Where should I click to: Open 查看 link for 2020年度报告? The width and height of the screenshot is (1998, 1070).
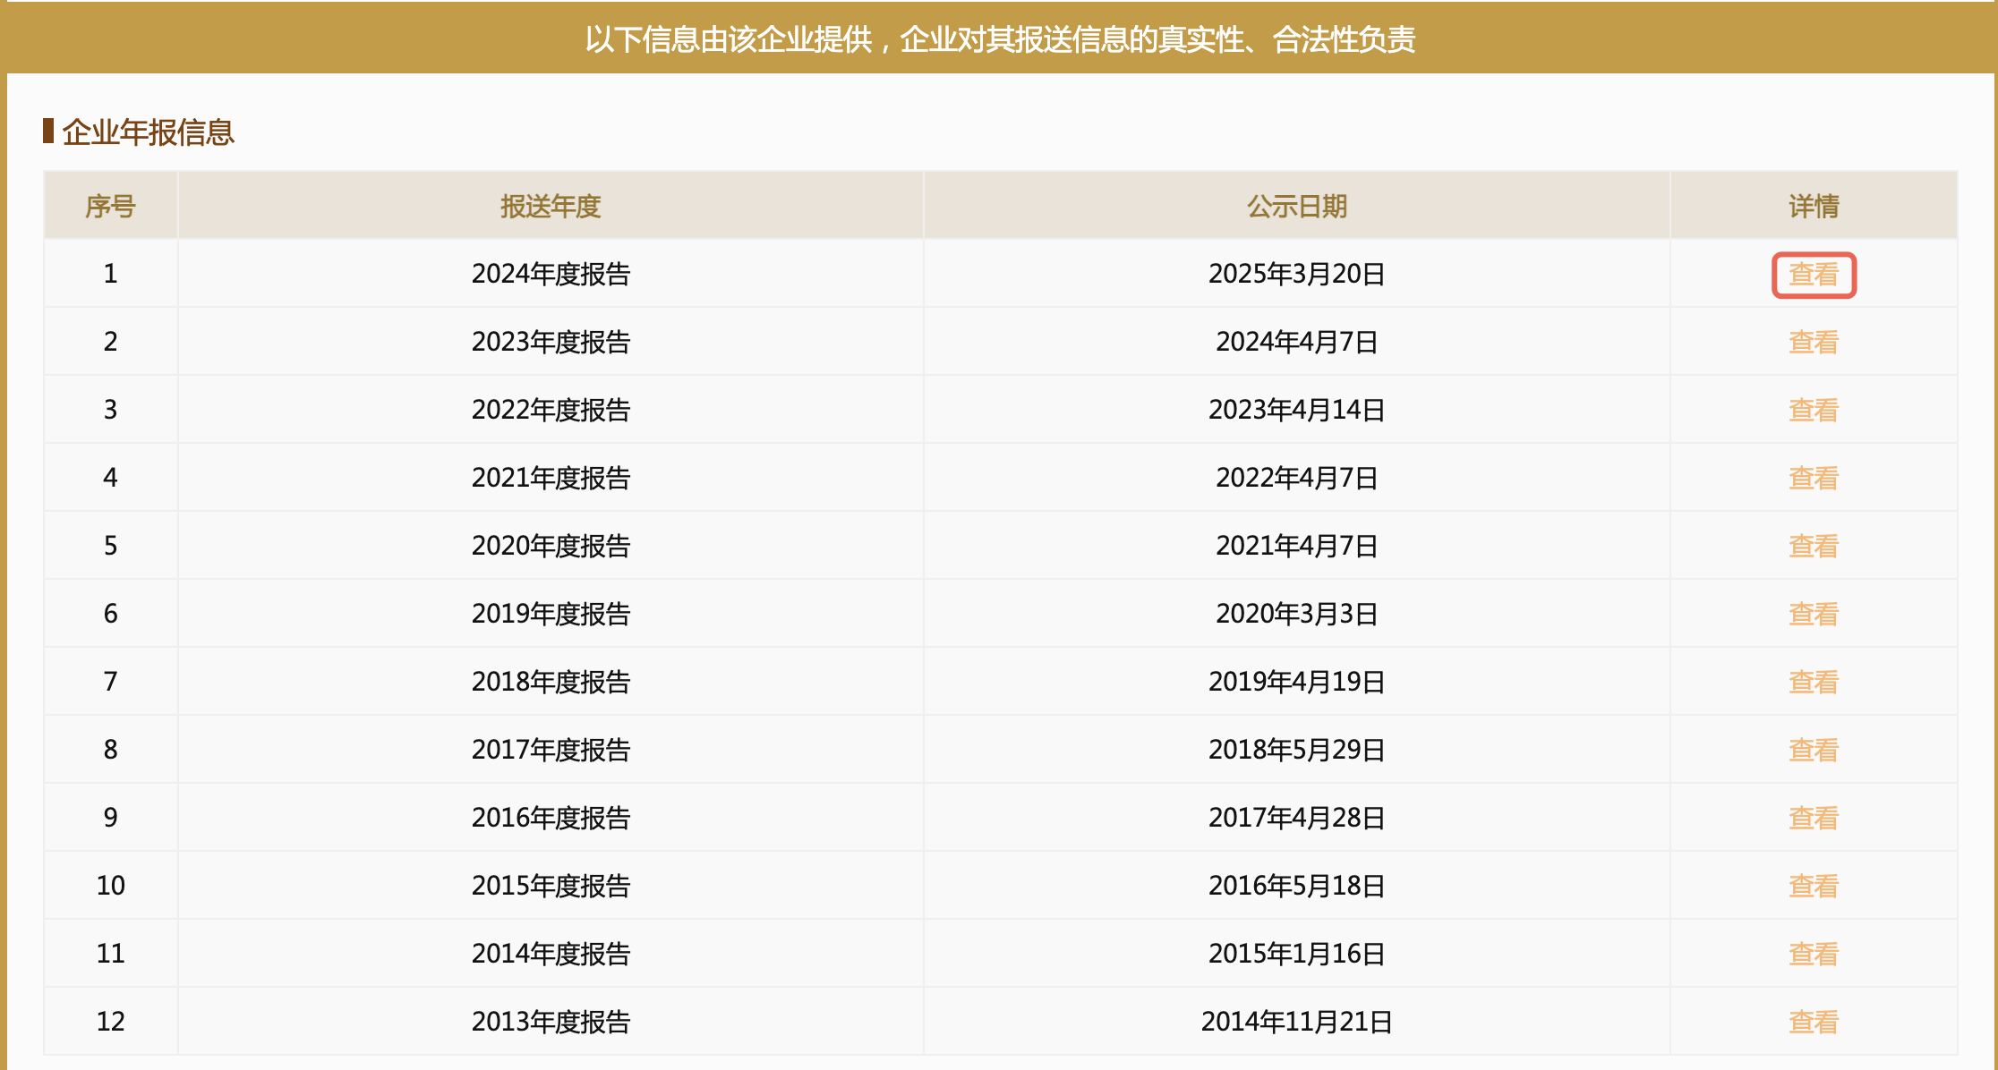click(1814, 547)
